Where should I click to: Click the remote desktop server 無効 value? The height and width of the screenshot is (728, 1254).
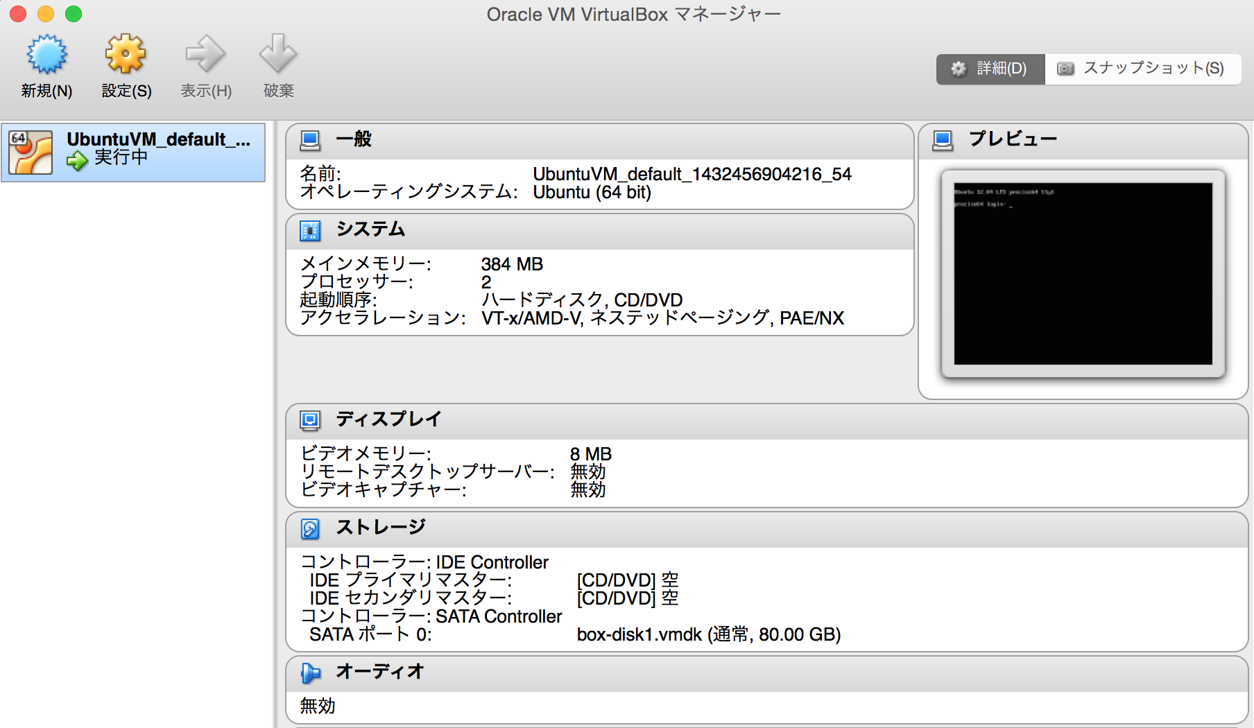(588, 472)
